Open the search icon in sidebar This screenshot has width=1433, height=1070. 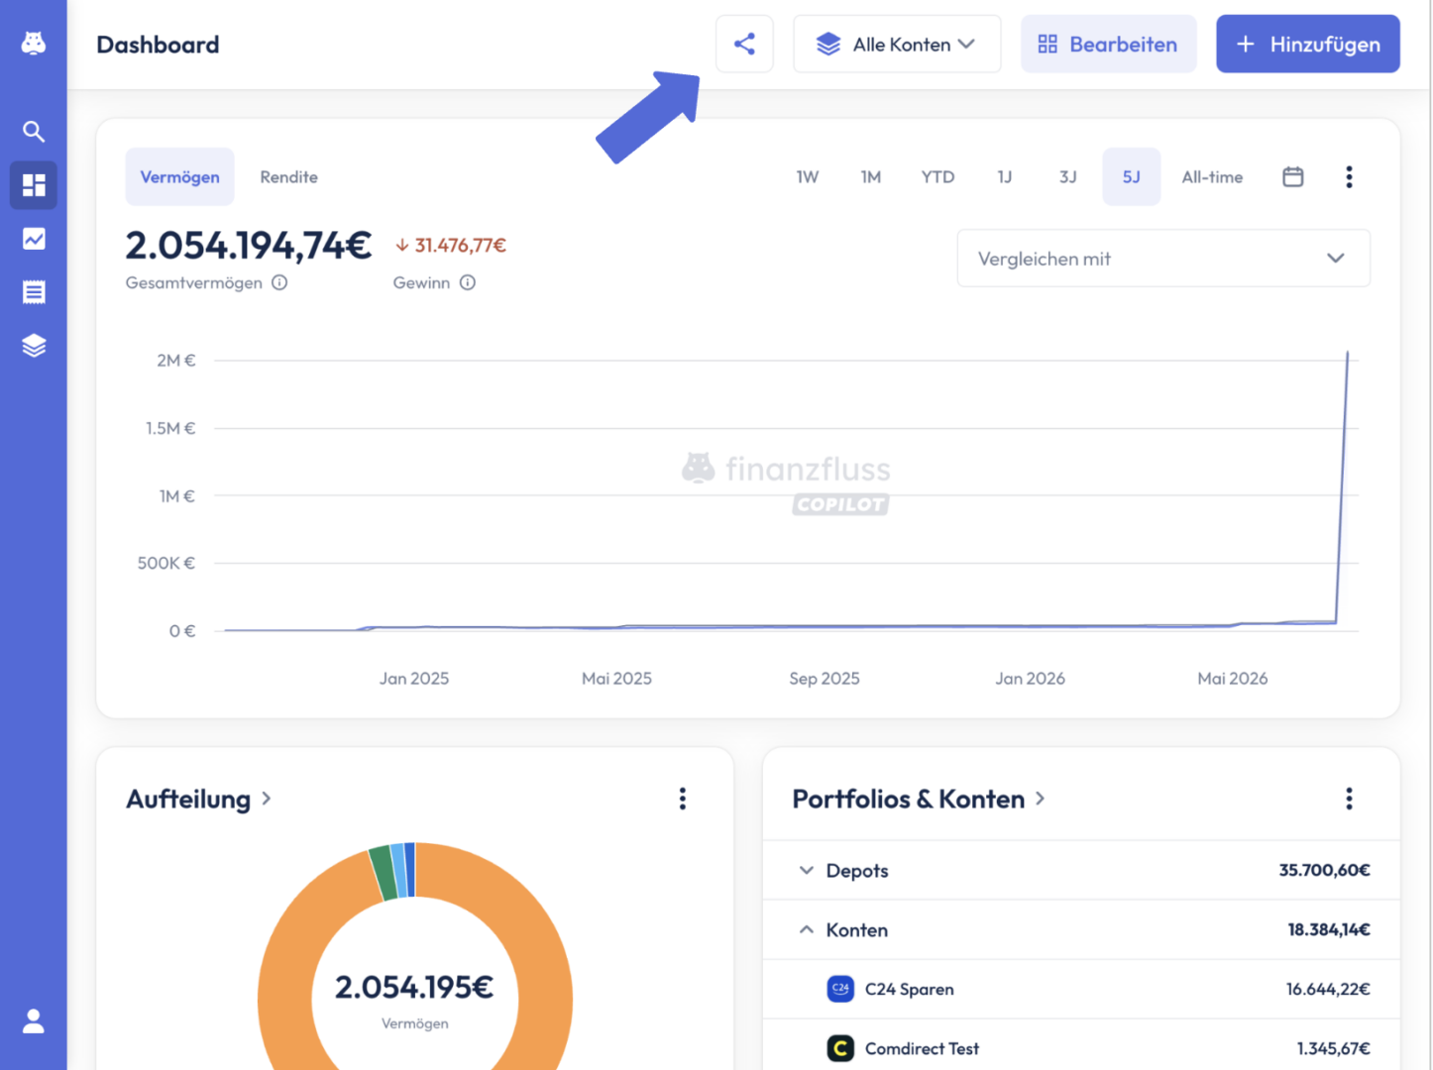[x=34, y=131]
